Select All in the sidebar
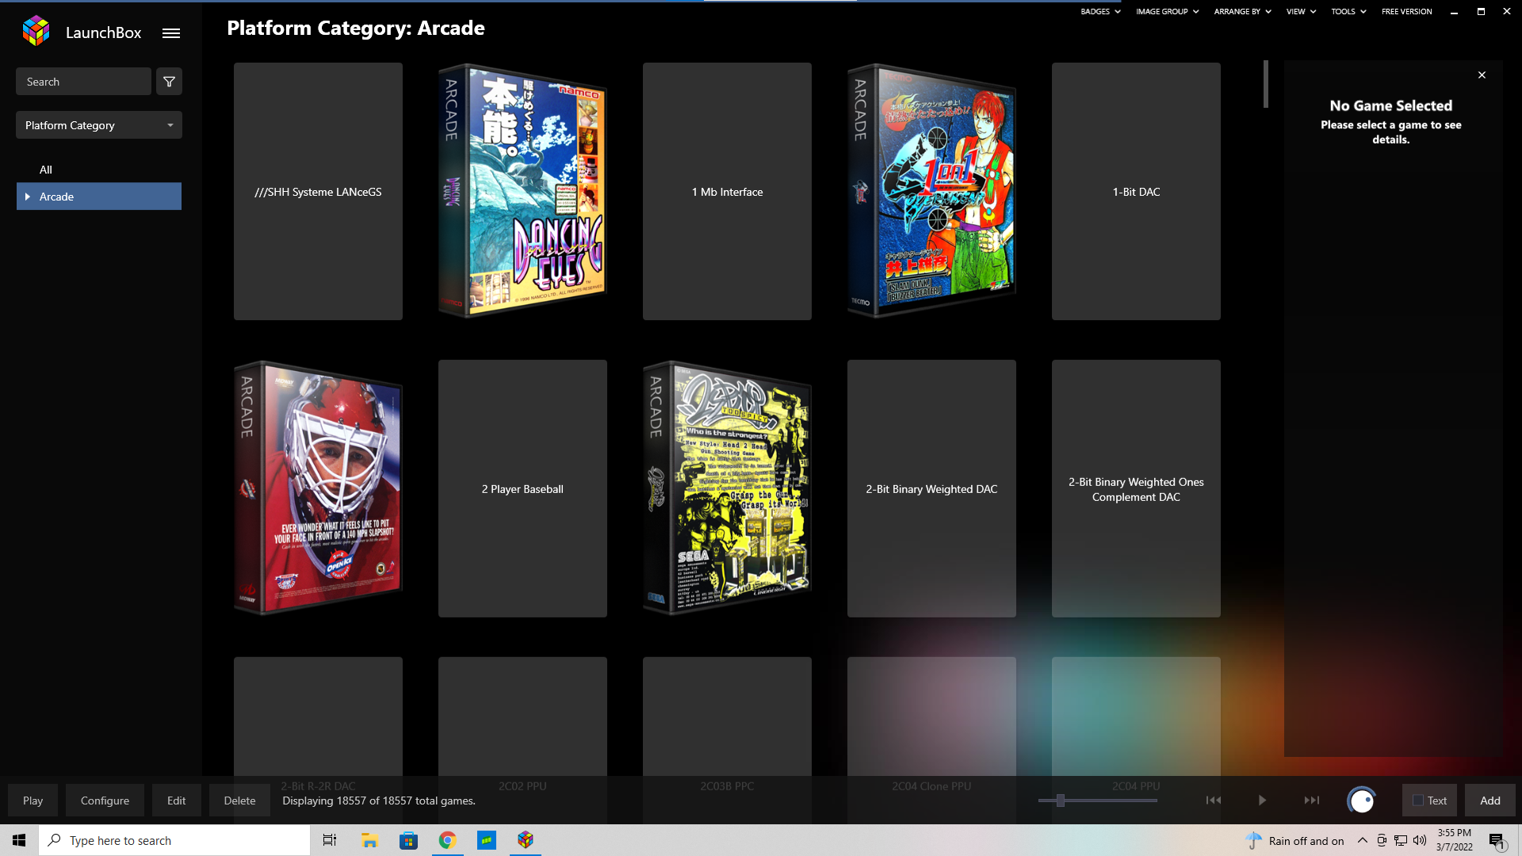 pos(46,170)
